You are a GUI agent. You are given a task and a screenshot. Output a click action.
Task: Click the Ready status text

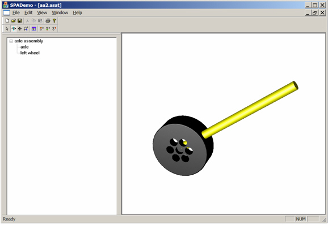[9, 219]
